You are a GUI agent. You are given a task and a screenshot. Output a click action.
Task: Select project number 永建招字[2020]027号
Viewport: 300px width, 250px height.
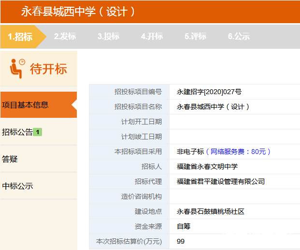tap(209, 92)
